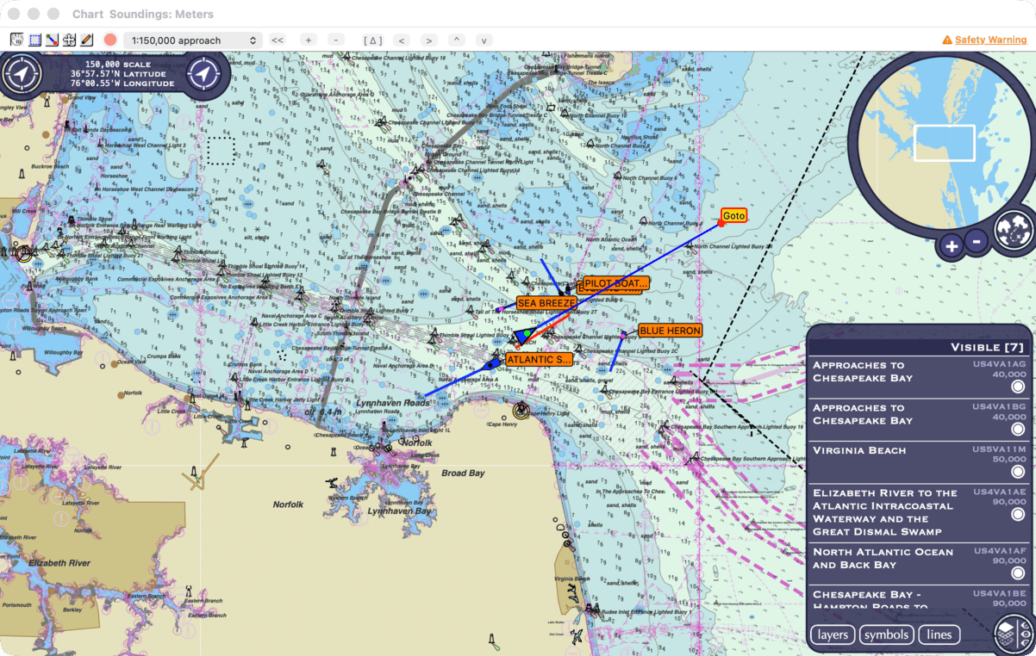Image resolution: width=1036 pixels, height=656 pixels.
Task: Toggle radio for Elizabeth River US4VA1AE chart
Action: pyautogui.click(x=1018, y=515)
